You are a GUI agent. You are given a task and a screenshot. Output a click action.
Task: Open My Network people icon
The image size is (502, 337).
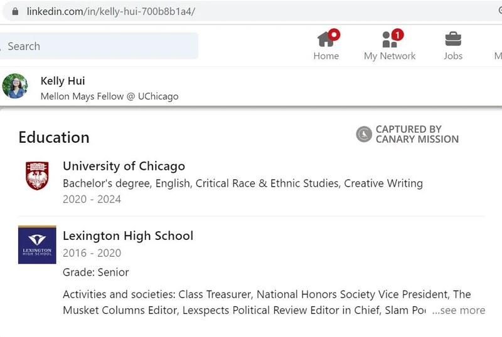tap(389, 39)
